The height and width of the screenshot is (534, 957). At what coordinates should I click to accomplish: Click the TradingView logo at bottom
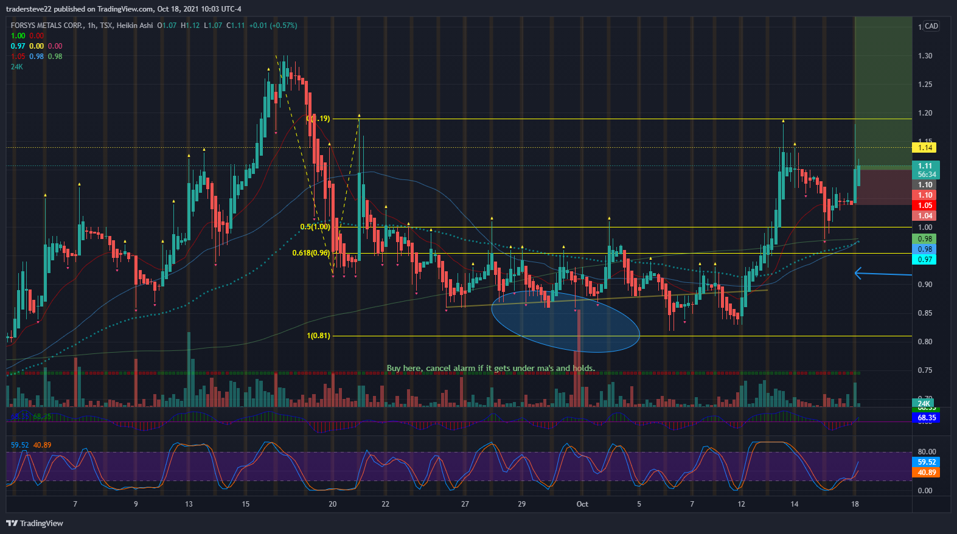click(x=35, y=523)
